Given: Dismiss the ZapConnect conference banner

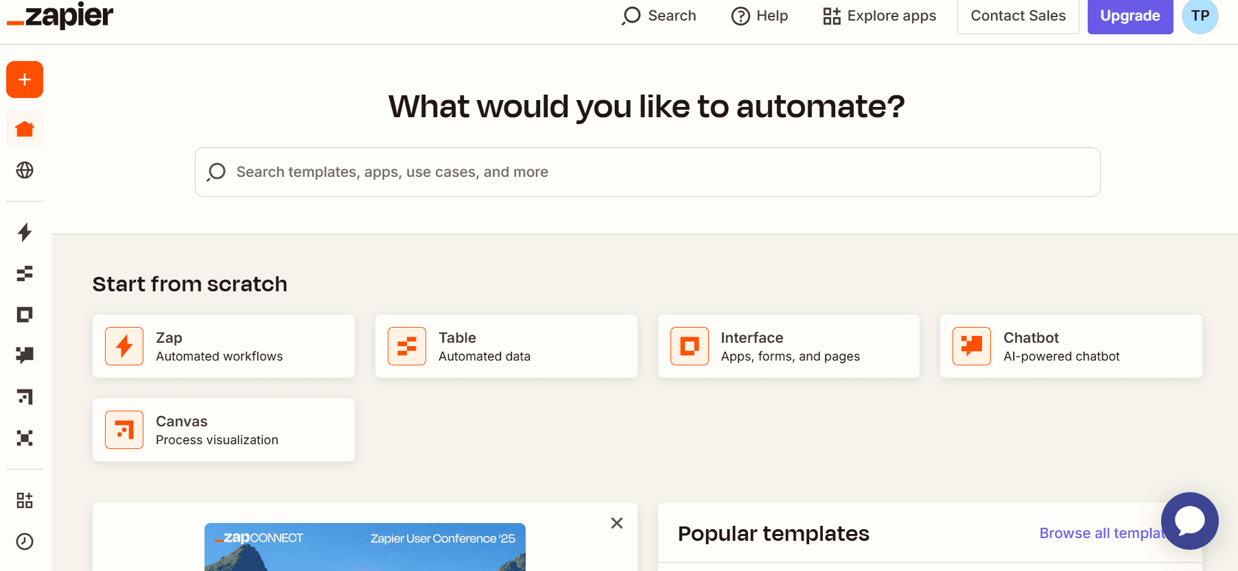Looking at the screenshot, I should [x=617, y=523].
